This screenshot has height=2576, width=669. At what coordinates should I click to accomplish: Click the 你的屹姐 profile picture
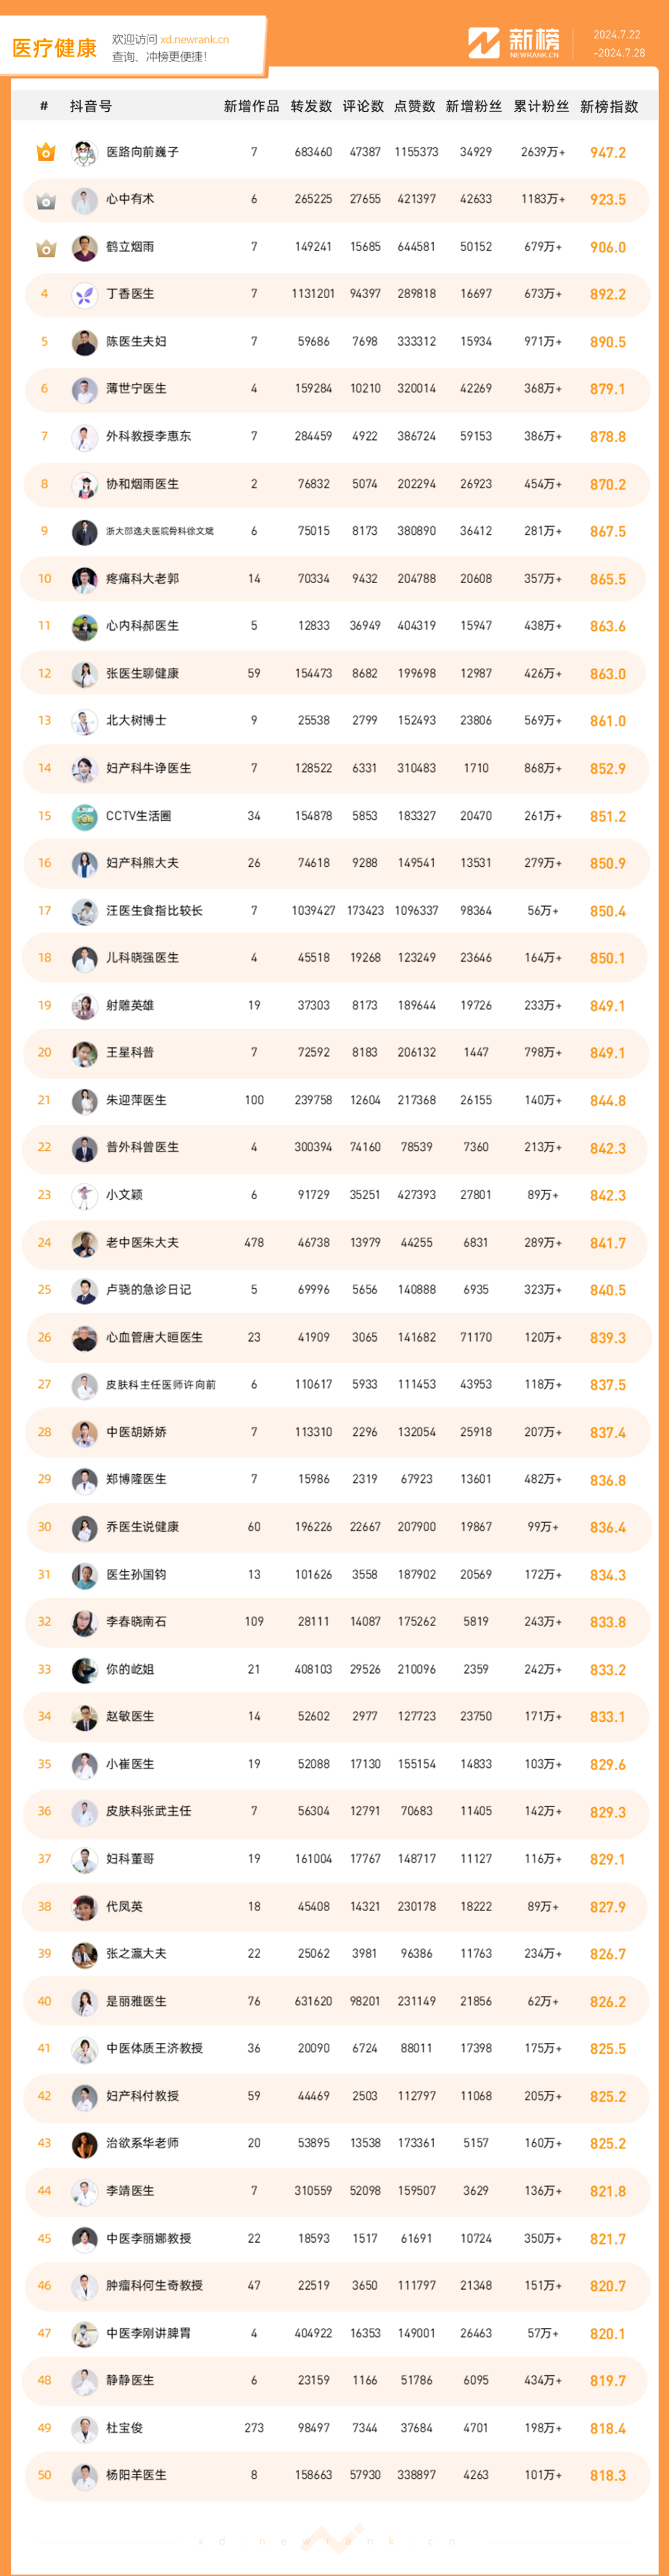[84, 1669]
